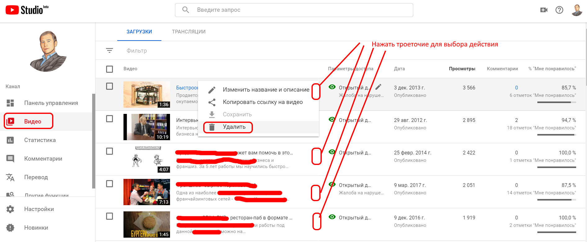Image resolution: width=587 pixels, height=242 pixels.
Task: Click the dashboard icon beside Панель управления
Action: tap(10, 103)
